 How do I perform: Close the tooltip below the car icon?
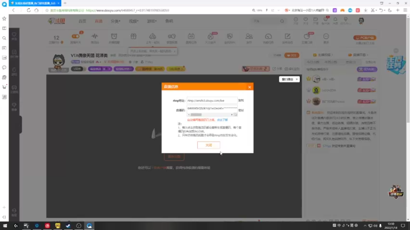coord(175,52)
